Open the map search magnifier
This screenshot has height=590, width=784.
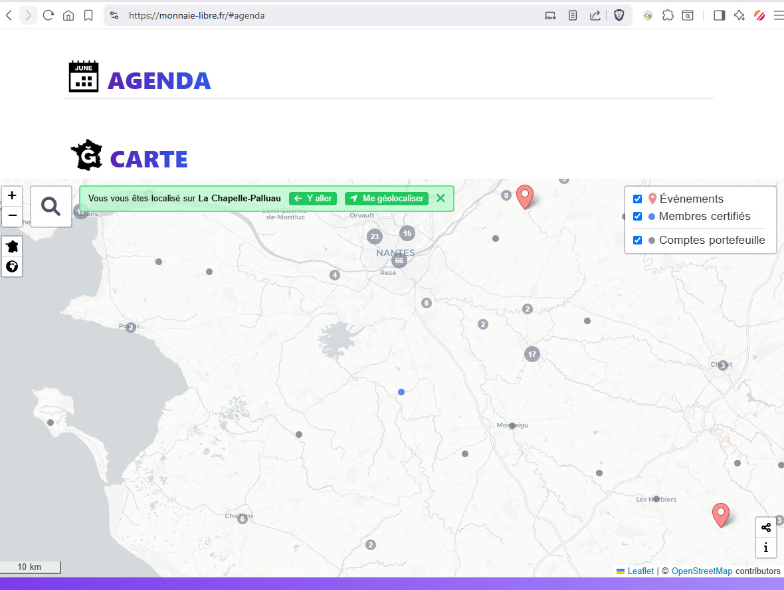tap(51, 207)
